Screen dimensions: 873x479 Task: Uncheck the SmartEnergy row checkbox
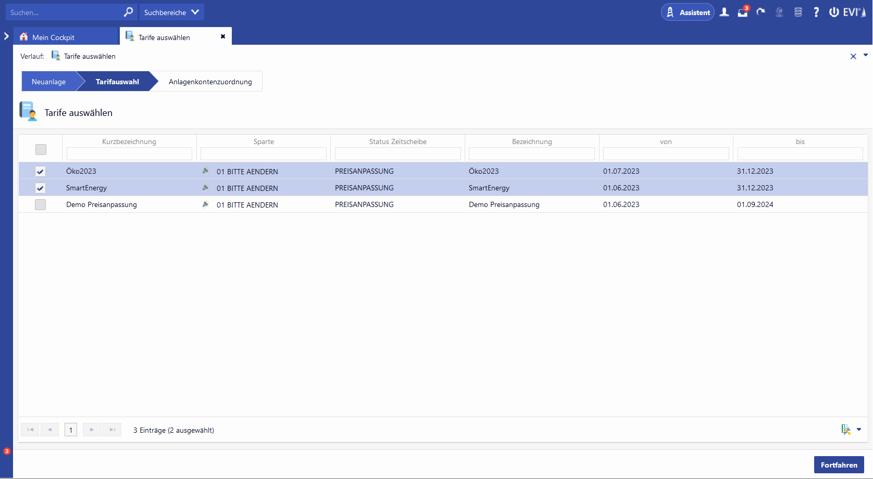(x=40, y=188)
